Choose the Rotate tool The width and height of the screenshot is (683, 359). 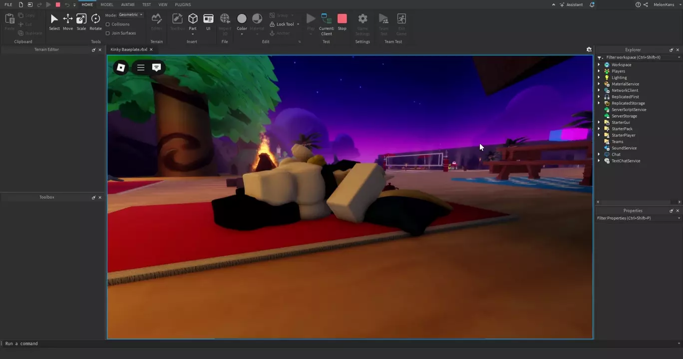pyautogui.click(x=95, y=22)
